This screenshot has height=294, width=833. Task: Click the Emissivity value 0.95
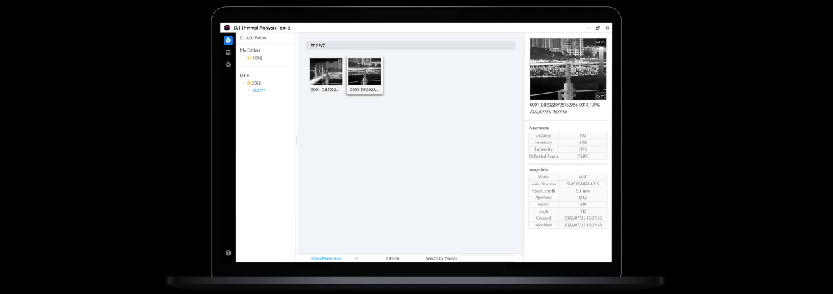(x=582, y=149)
